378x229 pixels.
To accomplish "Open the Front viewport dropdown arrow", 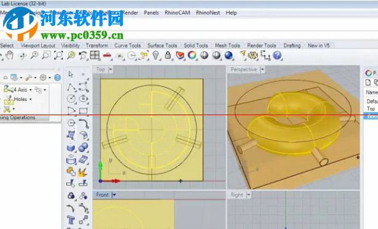I will tap(114, 195).
